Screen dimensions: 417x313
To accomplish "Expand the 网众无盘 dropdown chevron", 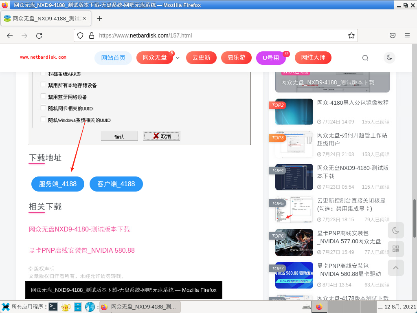I will [177, 58].
